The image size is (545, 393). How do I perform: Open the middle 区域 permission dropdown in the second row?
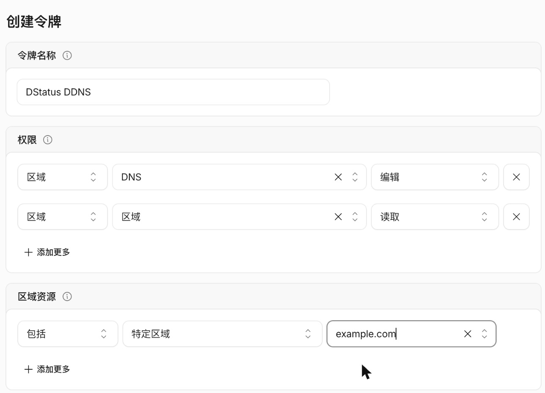pyautogui.click(x=239, y=217)
